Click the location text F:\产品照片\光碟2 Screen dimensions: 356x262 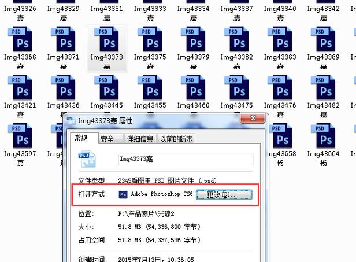146,214
